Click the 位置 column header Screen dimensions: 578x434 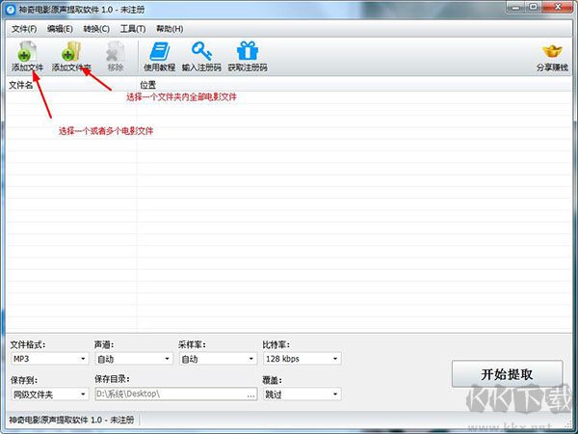click(355, 85)
